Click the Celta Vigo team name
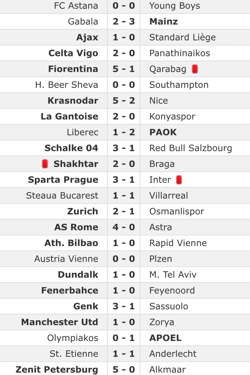Image resolution: width=250 pixels, height=375 pixels. (73, 53)
